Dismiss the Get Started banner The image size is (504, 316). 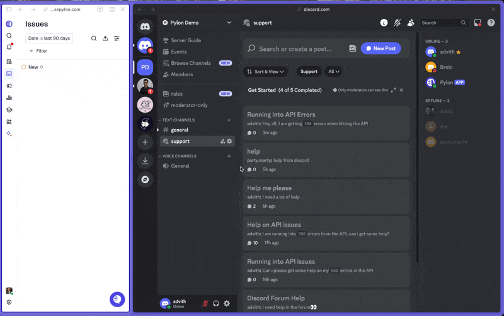[x=401, y=90]
